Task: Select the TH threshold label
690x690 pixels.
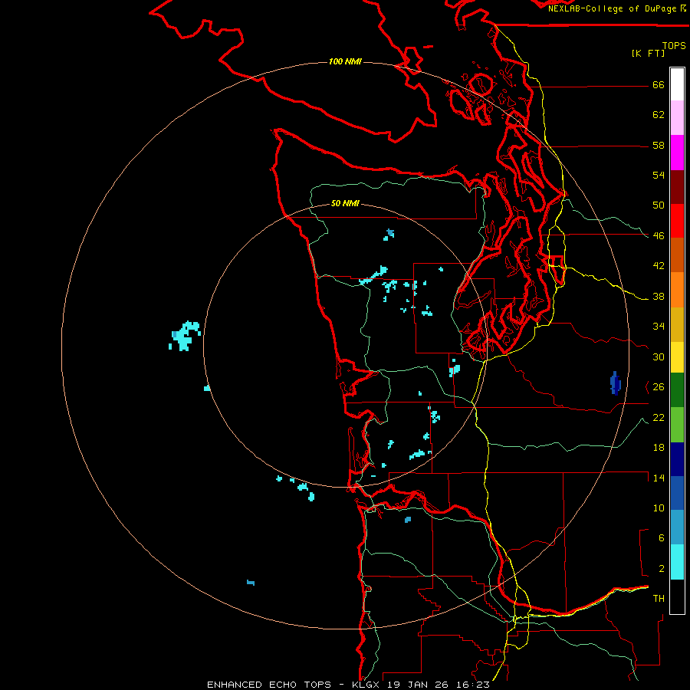Action: click(x=659, y=599)
